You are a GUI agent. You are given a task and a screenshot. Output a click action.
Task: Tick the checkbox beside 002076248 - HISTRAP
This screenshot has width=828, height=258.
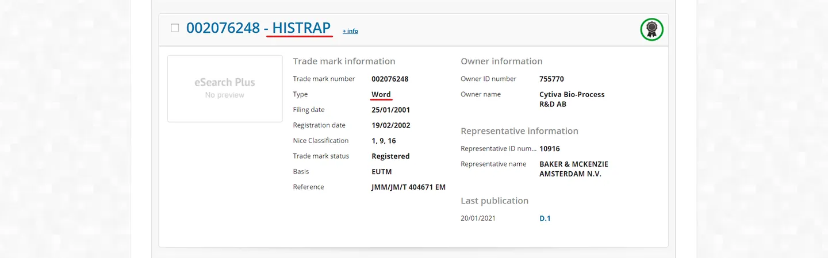tap(175, 28)
